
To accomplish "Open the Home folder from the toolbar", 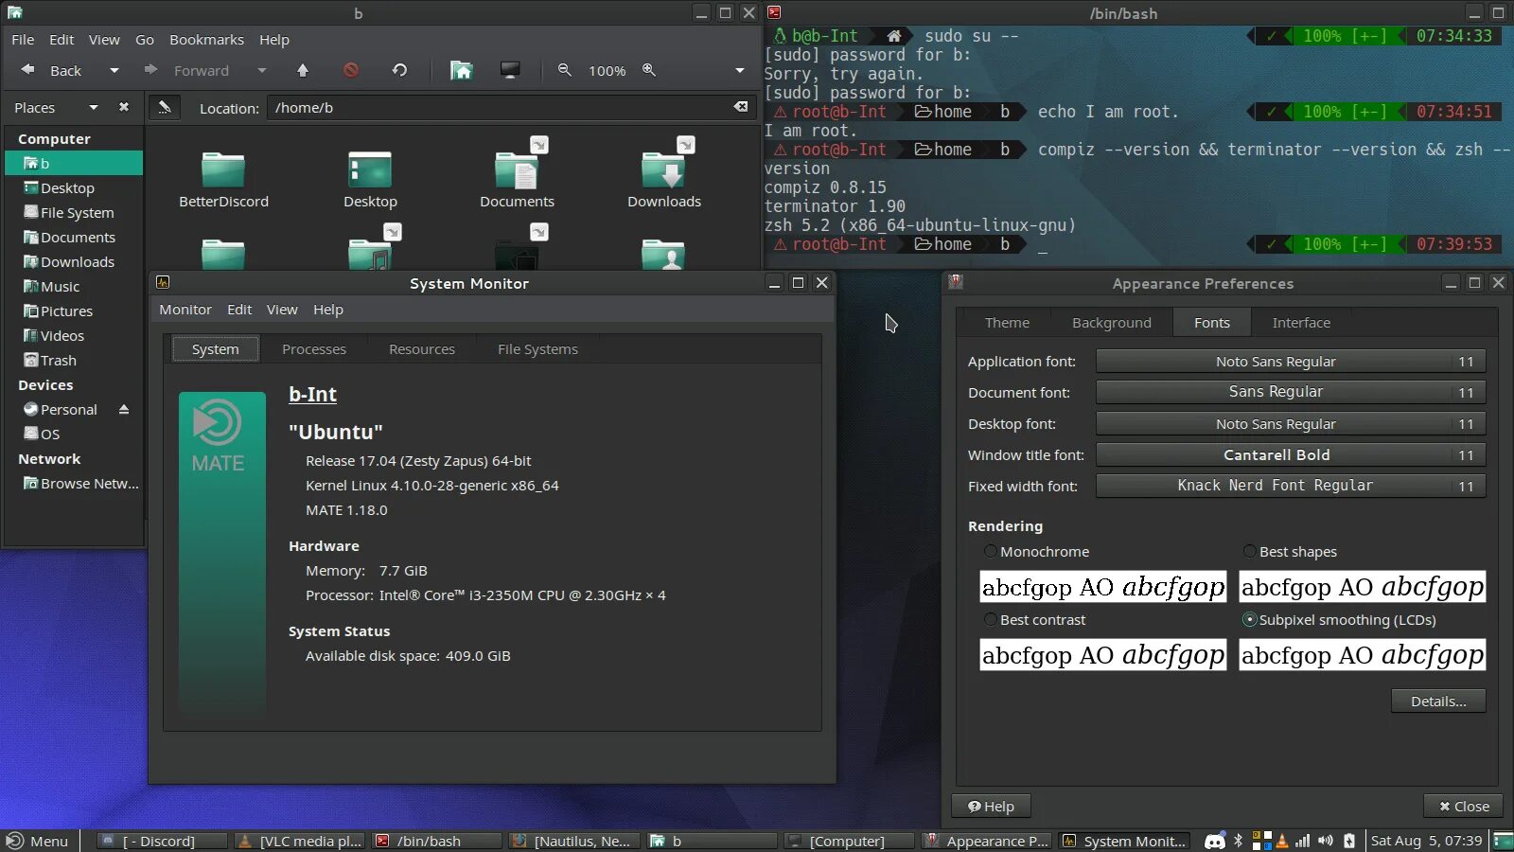I will 461,70.
